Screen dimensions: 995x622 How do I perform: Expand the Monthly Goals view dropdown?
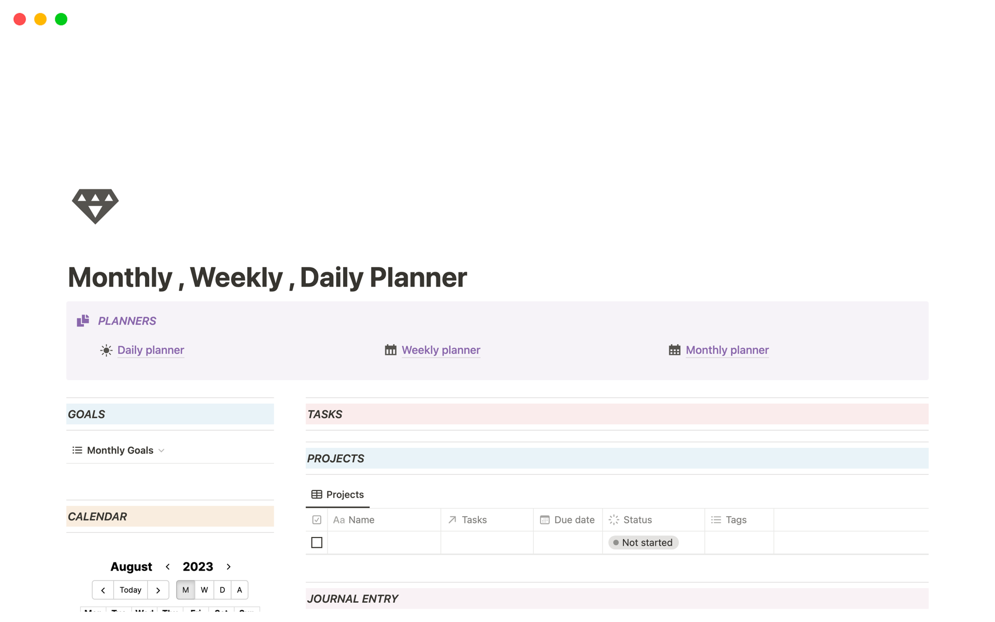(x=161, y=450)
